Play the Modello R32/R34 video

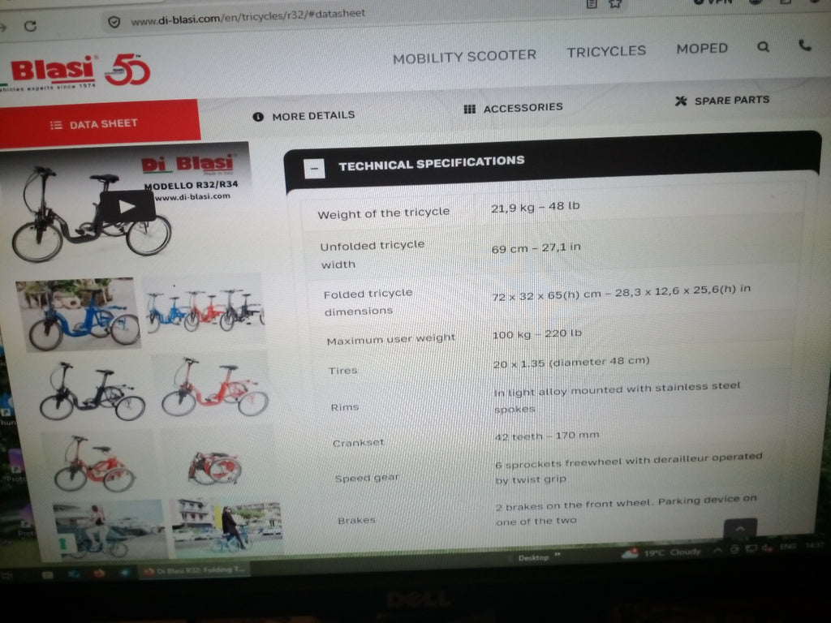(x=127, y=206)
